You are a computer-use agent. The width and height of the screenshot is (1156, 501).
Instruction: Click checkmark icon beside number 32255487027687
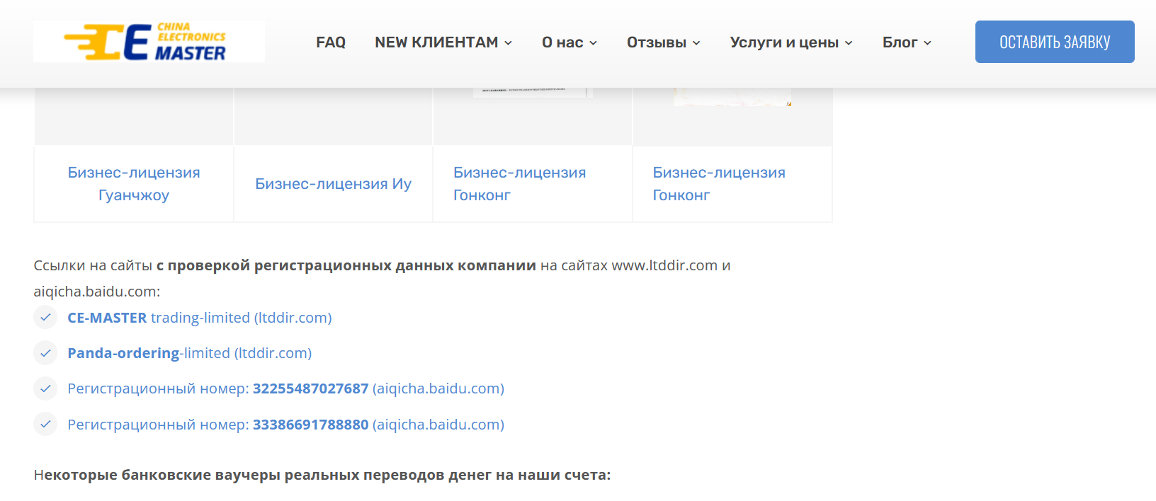pyautogui.click(x=45, y=388)
